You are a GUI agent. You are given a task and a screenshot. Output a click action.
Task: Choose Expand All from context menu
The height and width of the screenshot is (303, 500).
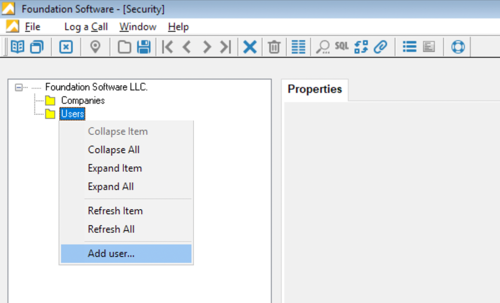(111, 187)
